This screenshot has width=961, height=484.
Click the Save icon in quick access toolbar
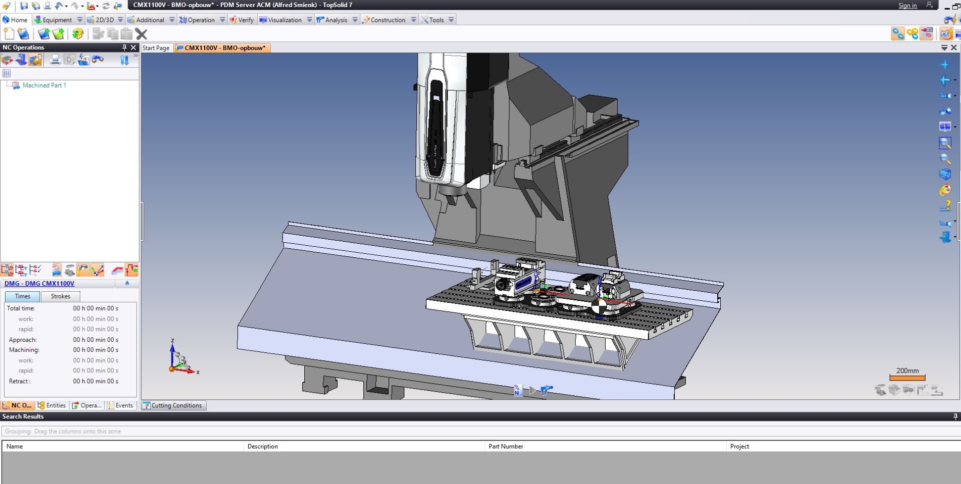24,6
